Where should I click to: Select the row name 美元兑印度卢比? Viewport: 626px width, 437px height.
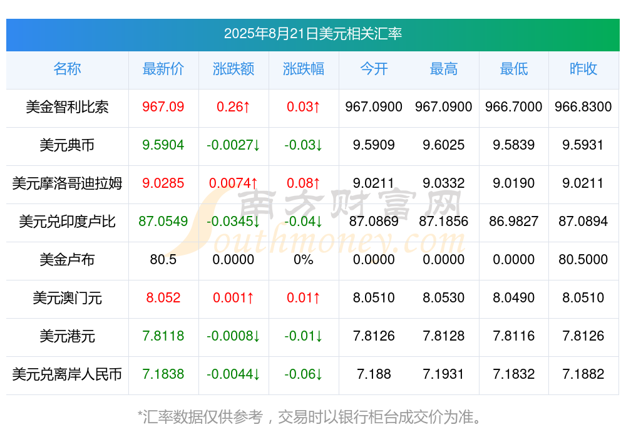(x=67, y=221)
